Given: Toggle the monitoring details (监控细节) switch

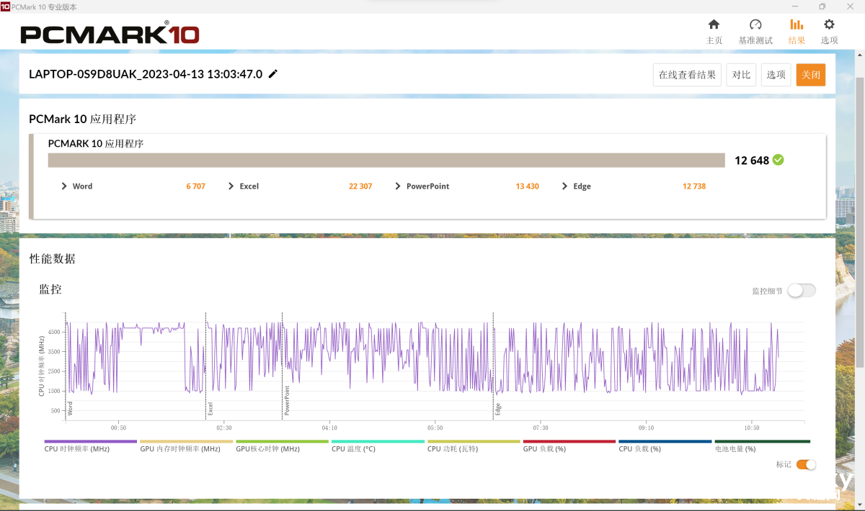Looking at the screenshot, I should 801,291.
